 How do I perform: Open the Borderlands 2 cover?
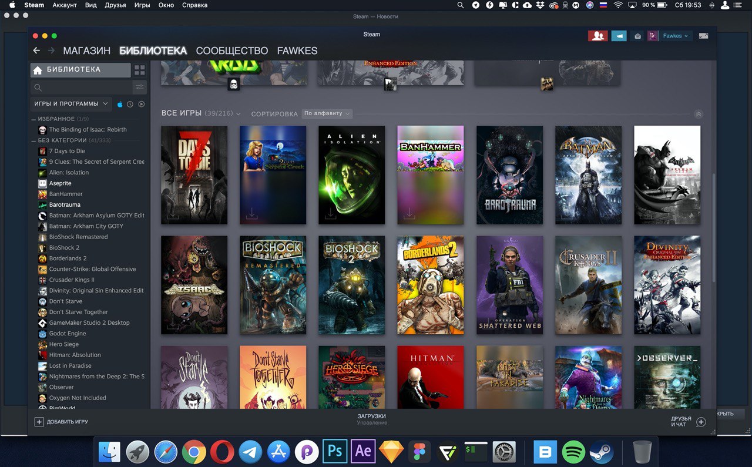point(431,285)
